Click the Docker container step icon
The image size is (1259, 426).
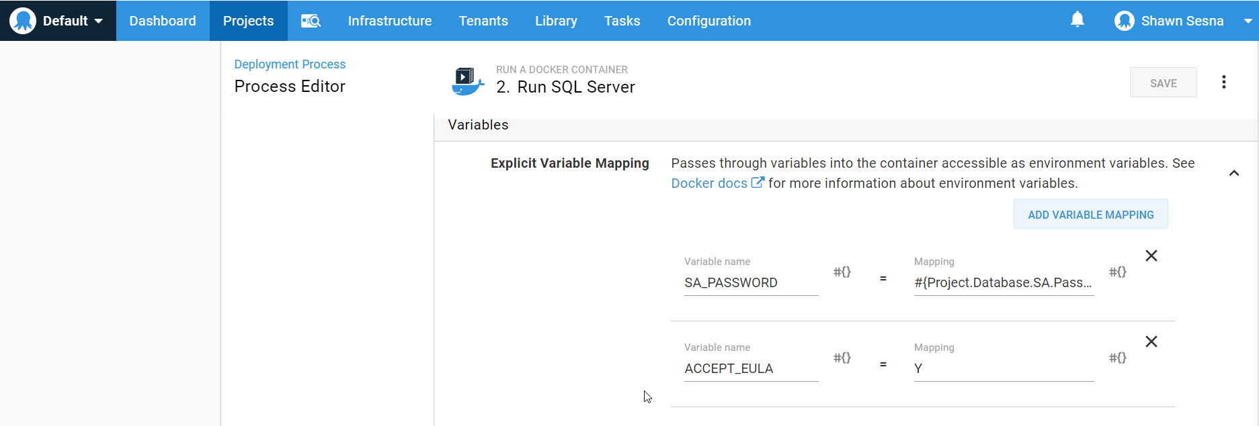[x=467, y=81]
